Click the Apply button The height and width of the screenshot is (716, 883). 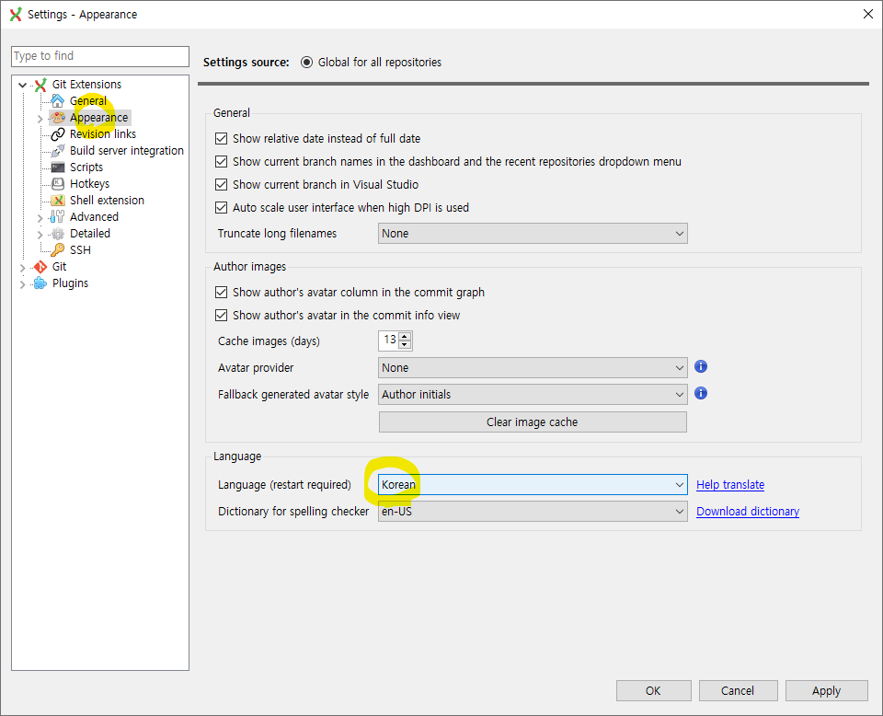point(826,690)
